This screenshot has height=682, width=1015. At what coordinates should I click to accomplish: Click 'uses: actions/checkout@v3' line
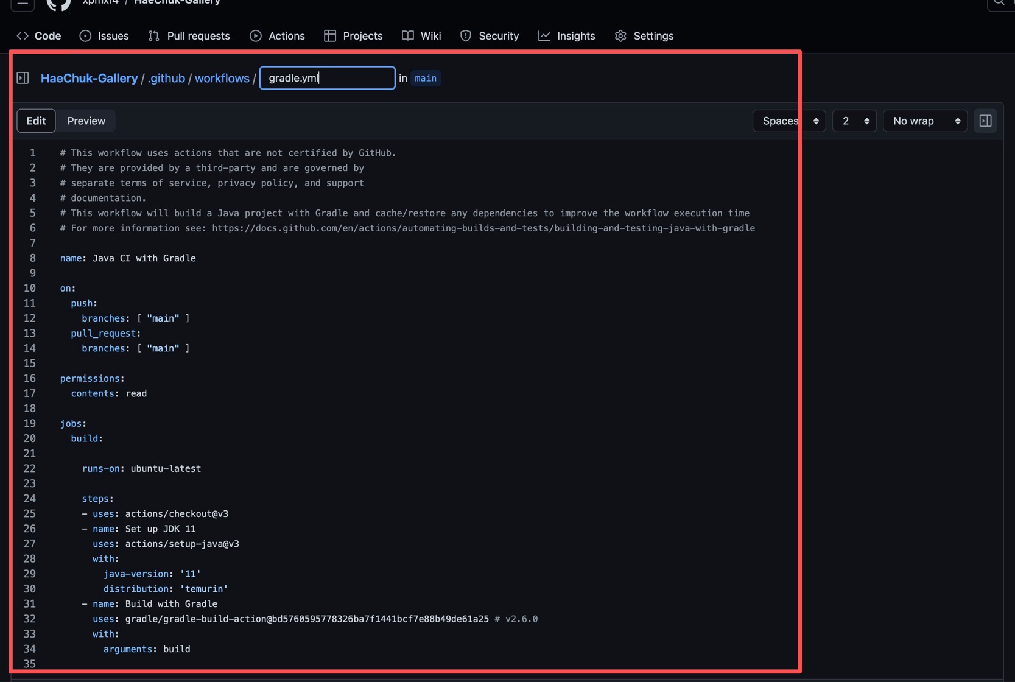pos(155,514)
